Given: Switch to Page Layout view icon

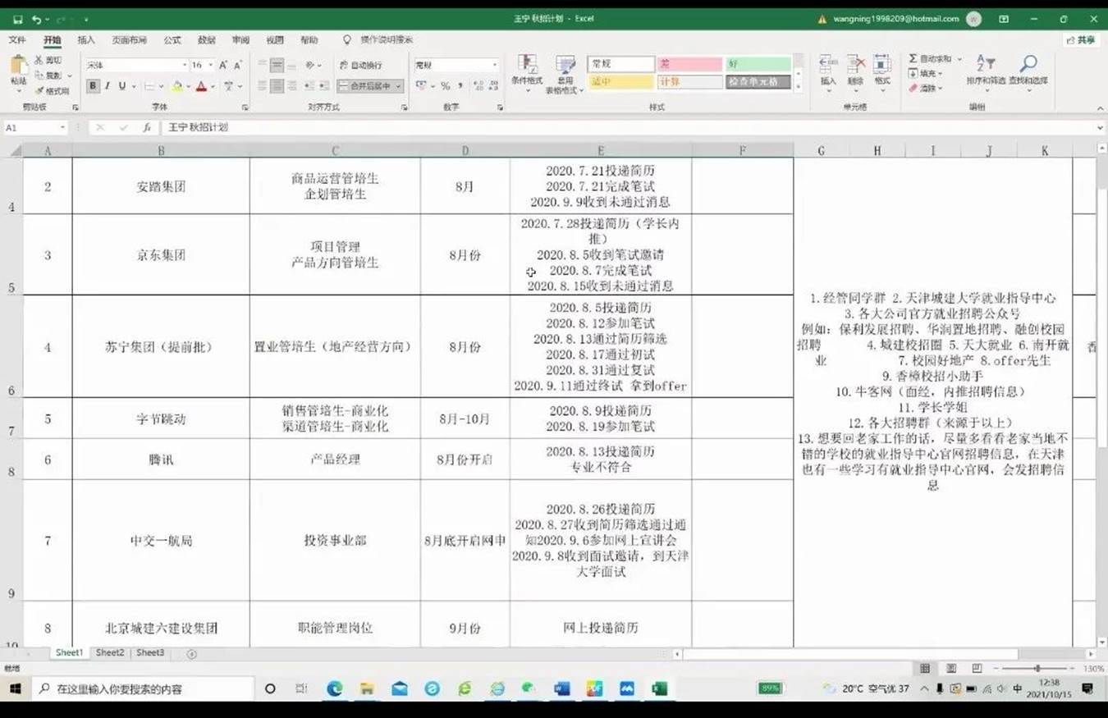Looking at the screenshot, I should click(x=950, y=669).
